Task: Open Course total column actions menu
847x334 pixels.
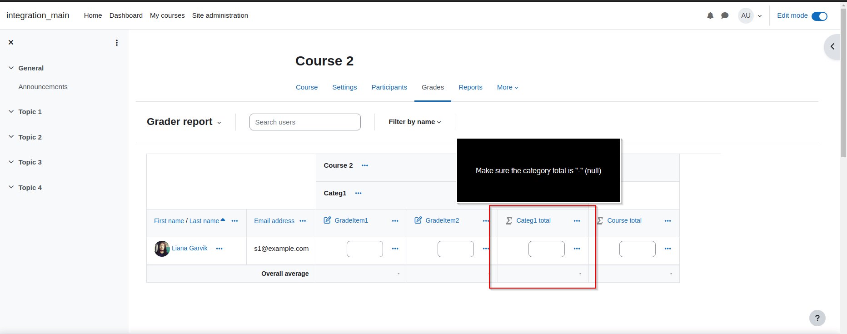Action: click(x=668, y=221)
